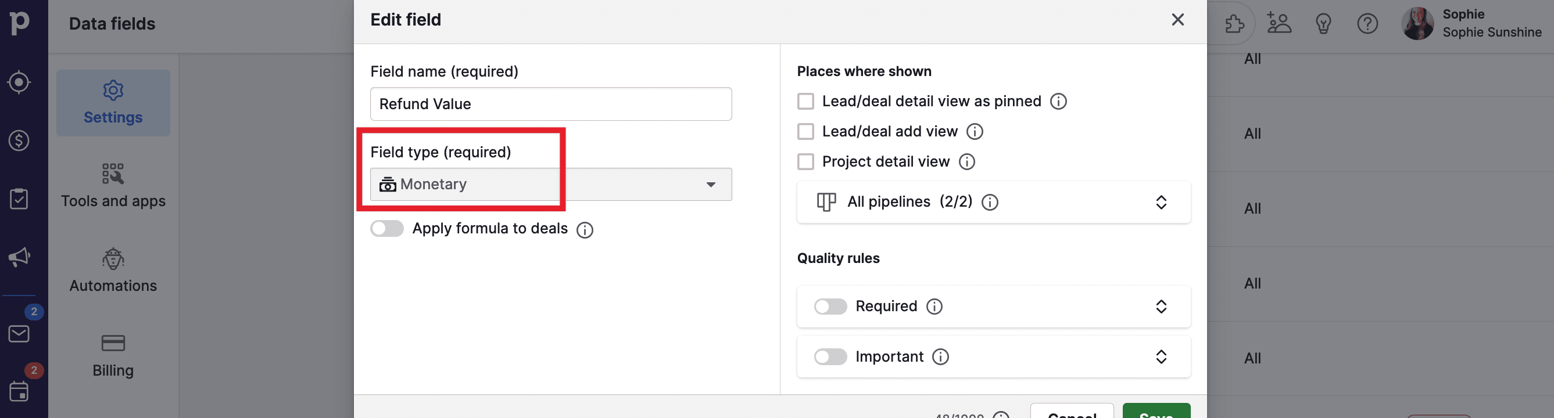Click the help question mark icon
This screenshot has height=418, width=1554.
[1367, 23]
